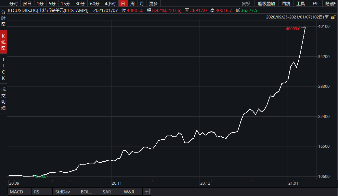338x196 pixels.
Task: Open the 画线 drawing tools
Action: (286, 4)
